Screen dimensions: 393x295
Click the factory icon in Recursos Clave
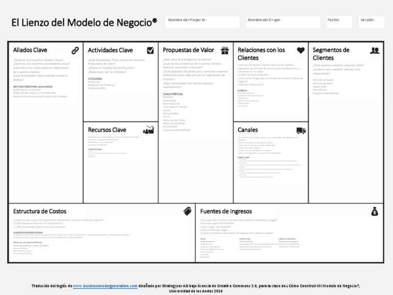click(148, 130)
